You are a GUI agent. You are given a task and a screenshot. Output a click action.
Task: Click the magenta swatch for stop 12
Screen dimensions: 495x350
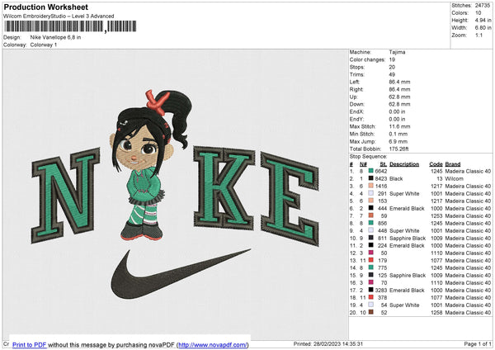(x=371, y=253)
